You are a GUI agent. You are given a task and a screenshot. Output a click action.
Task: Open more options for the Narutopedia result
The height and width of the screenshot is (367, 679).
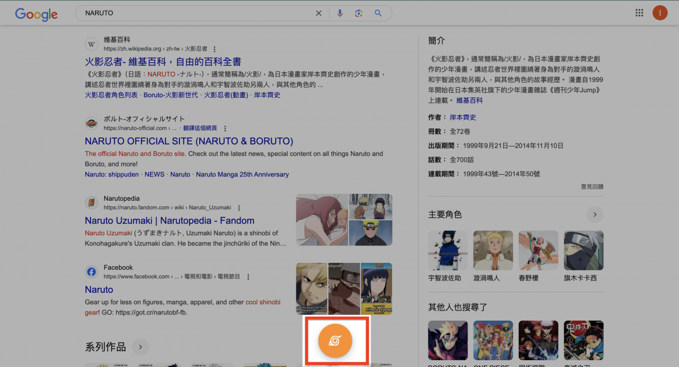coord(239,208)
